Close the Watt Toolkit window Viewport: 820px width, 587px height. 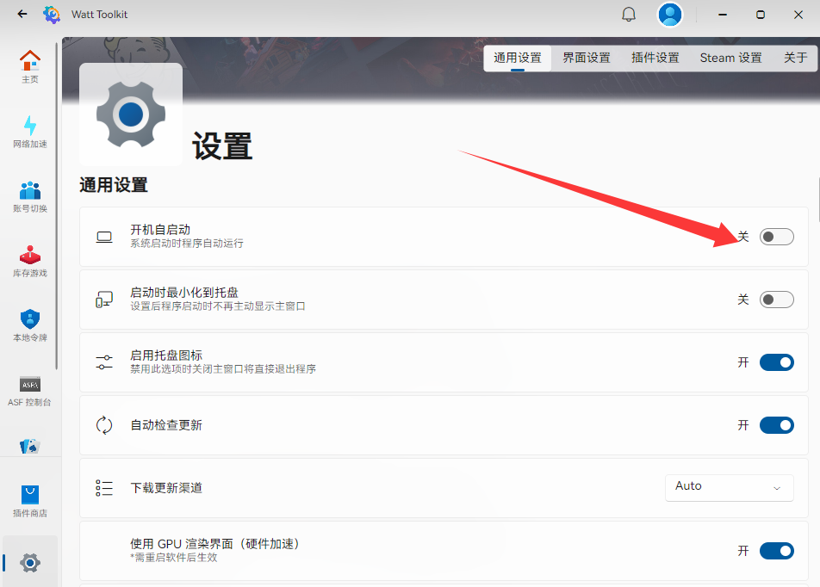click(x=798, y=15)
